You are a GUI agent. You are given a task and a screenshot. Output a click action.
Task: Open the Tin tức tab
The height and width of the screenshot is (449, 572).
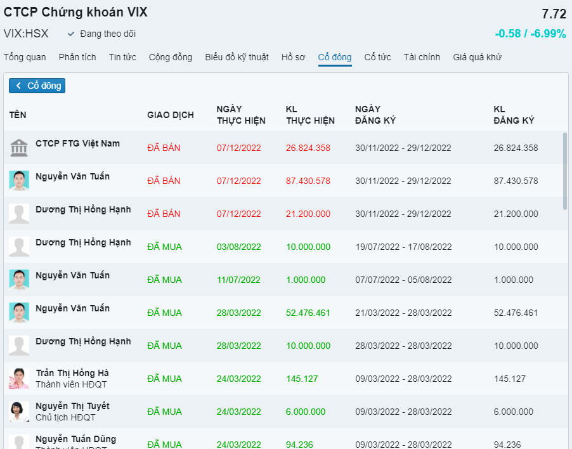(122, 57)
